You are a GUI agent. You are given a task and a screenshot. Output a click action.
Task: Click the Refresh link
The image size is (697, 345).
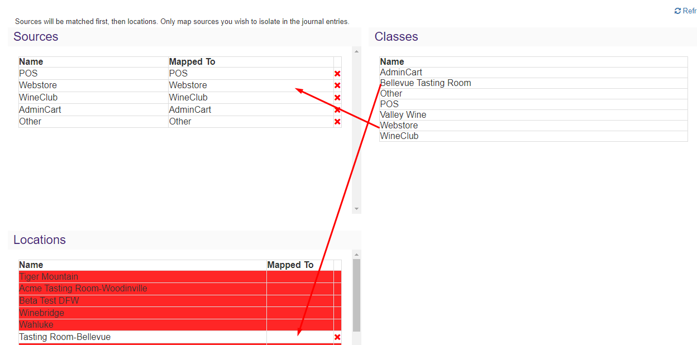tap(689, 11)
